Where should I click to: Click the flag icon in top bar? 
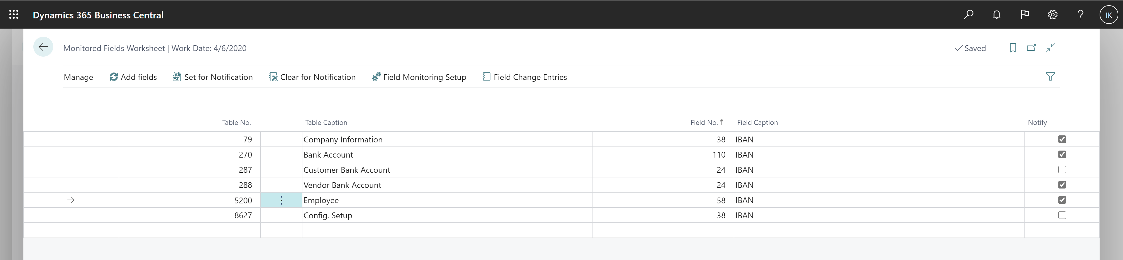(1024, 15)
